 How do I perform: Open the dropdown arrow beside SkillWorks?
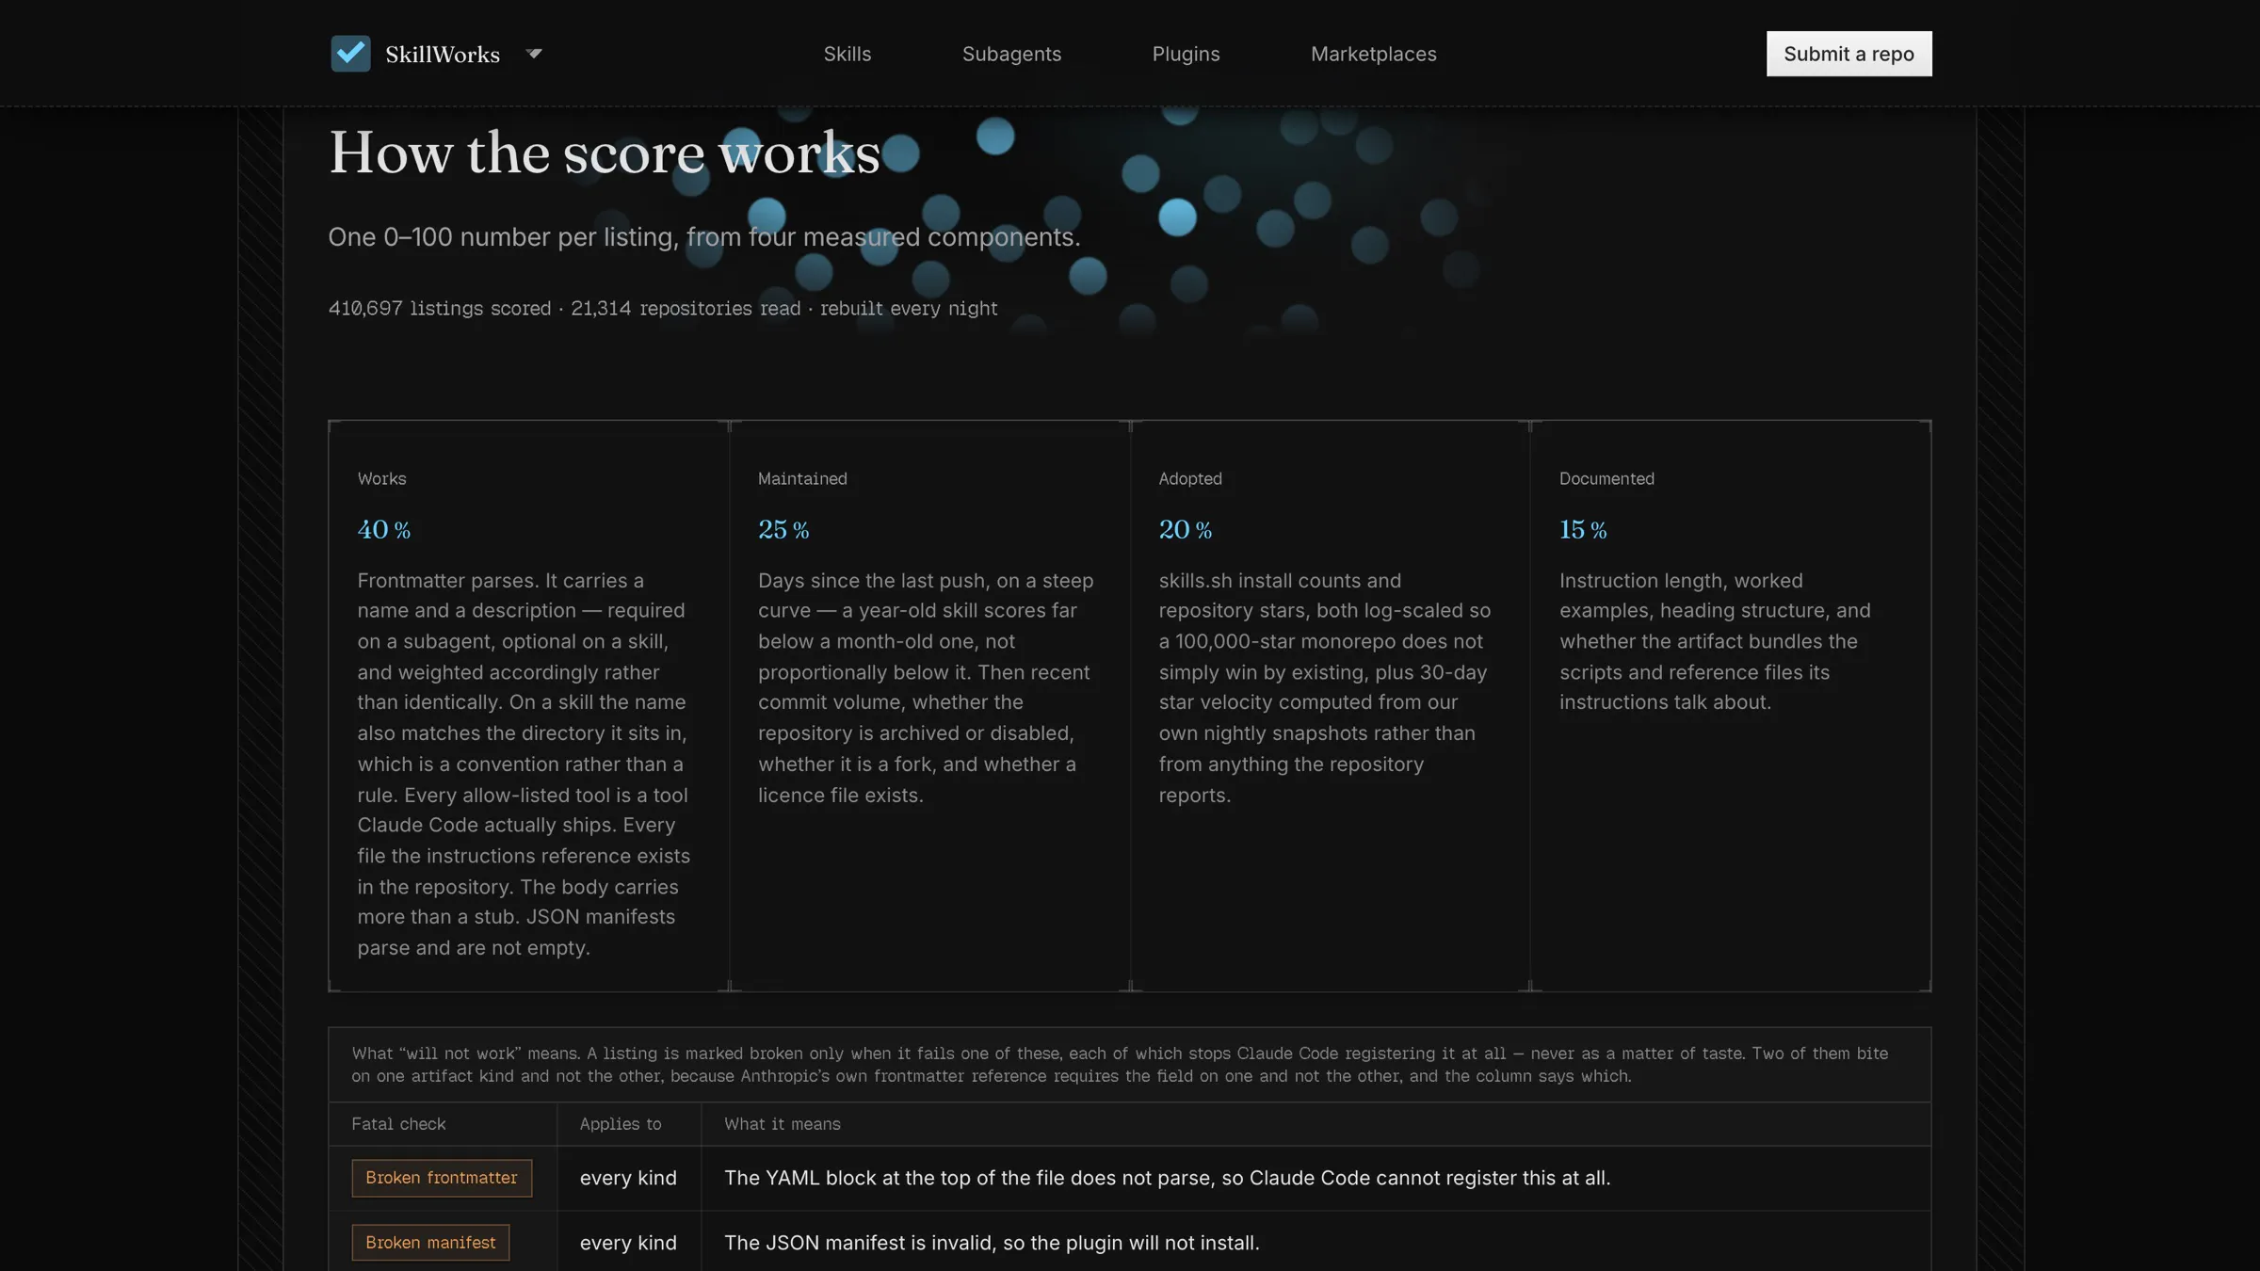534,54
